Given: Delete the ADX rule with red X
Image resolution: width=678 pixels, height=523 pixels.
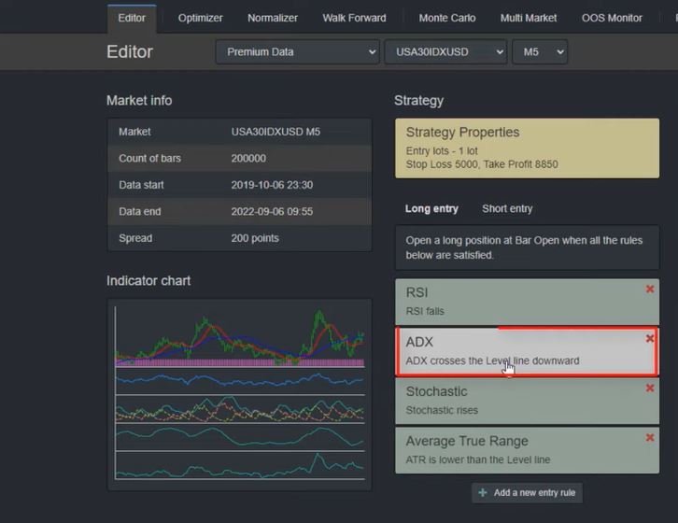Looking at the screenshot, I should click(650, 339).
